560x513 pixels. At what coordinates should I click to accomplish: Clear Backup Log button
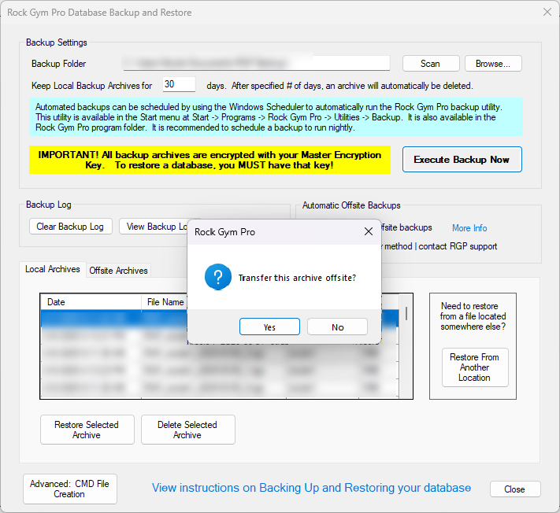coord(70,227)
